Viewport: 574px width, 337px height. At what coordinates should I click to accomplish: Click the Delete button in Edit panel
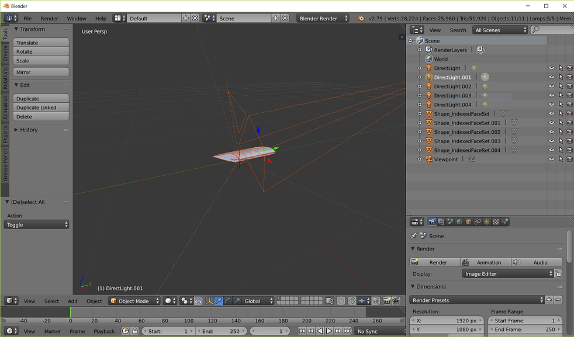click(41, 117)
